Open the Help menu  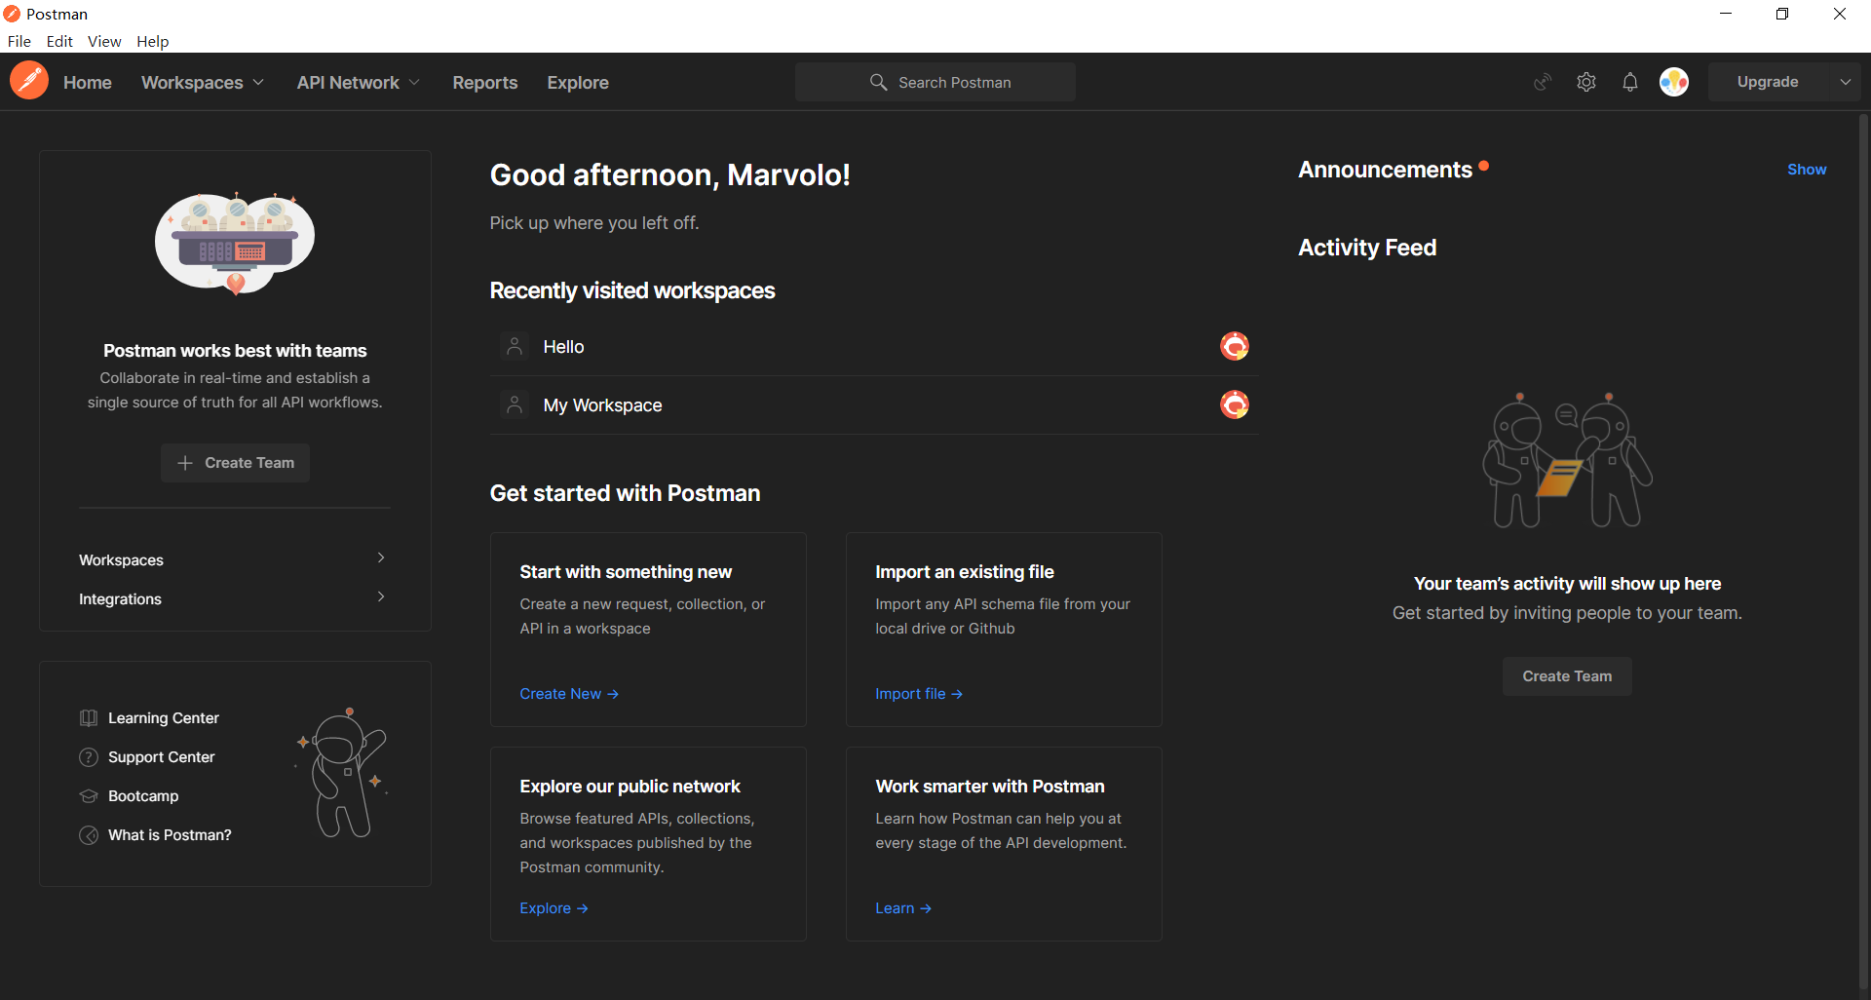tap(152, 41)
